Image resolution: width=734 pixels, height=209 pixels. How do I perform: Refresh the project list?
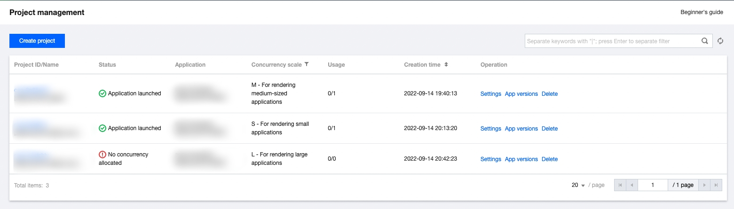(720, 41)
